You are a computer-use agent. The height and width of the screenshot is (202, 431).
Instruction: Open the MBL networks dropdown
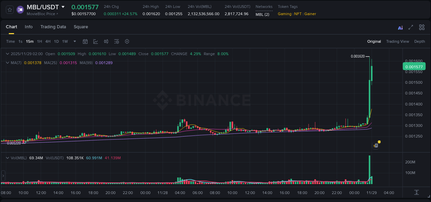263,14
